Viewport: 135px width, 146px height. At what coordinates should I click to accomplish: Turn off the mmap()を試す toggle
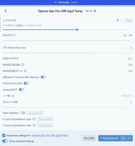21,89
